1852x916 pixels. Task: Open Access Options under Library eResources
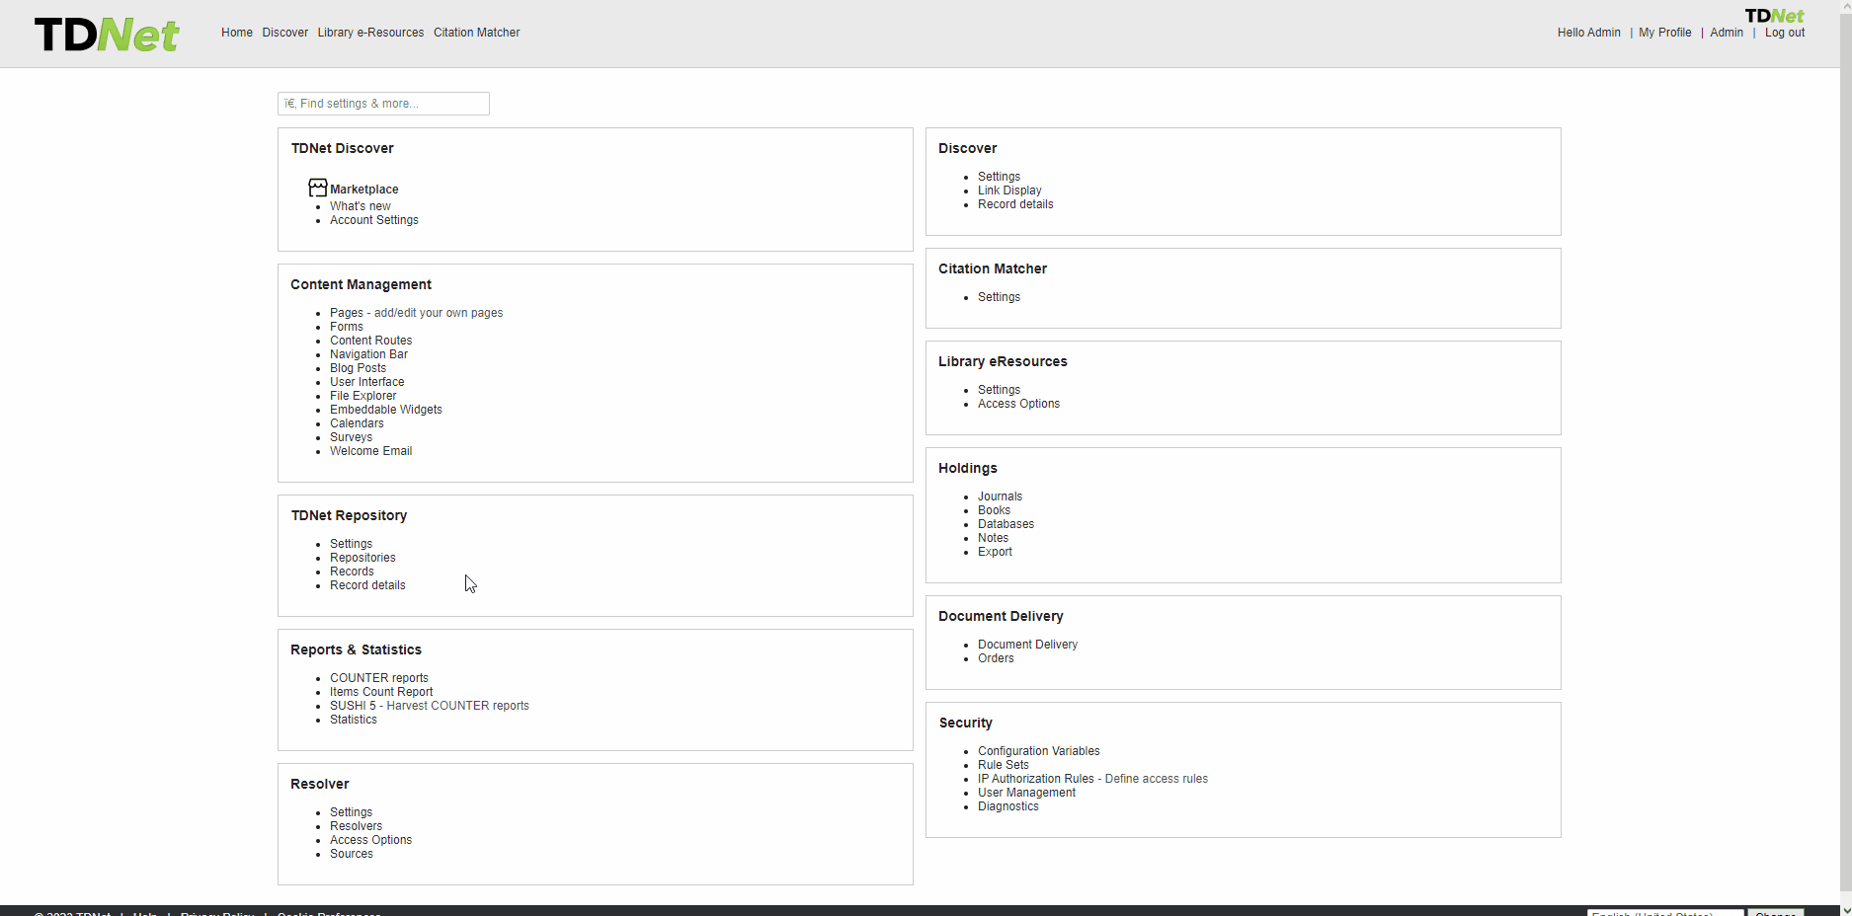pos(1019,404)
